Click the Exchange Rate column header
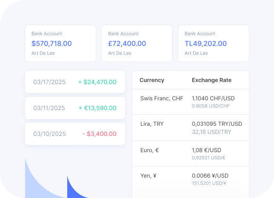The width and height of the screenshot is (274, 198). click(211, 80)
